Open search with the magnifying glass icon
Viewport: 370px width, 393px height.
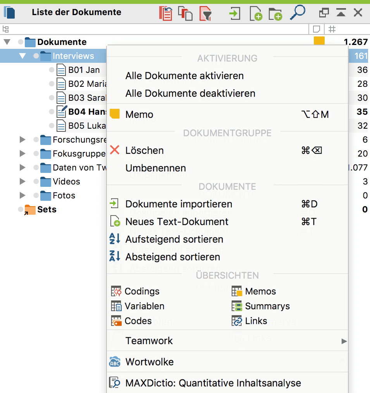tap(297, 12)
